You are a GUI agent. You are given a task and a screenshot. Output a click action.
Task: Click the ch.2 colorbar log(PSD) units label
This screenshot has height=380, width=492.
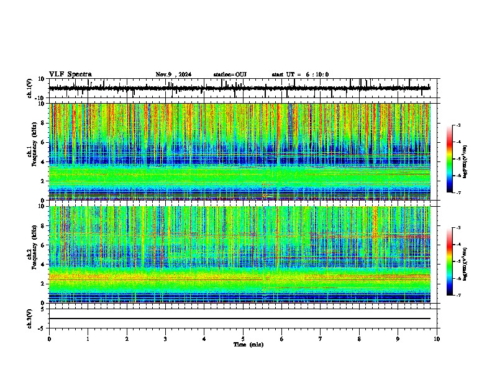465,264
